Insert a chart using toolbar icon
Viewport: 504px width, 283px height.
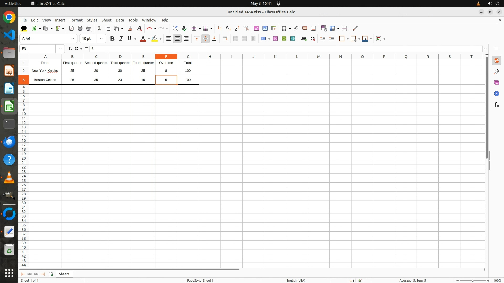click(x=265, y=28)
